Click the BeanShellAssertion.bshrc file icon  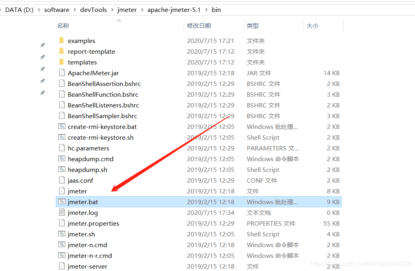point(62,84)
